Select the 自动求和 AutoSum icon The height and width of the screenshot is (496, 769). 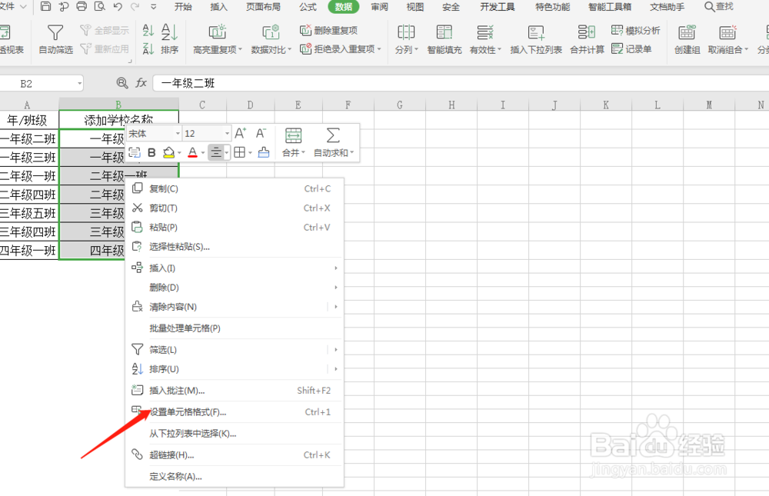coord(334,143)
